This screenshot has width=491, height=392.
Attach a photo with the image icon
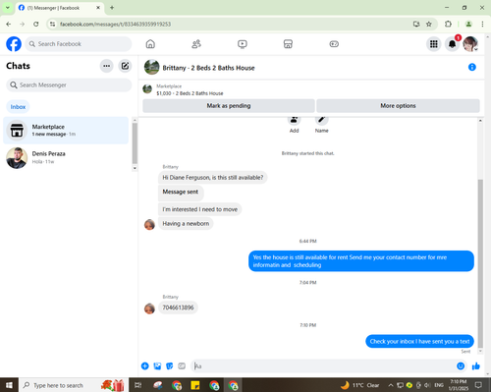tap(157, 366)
